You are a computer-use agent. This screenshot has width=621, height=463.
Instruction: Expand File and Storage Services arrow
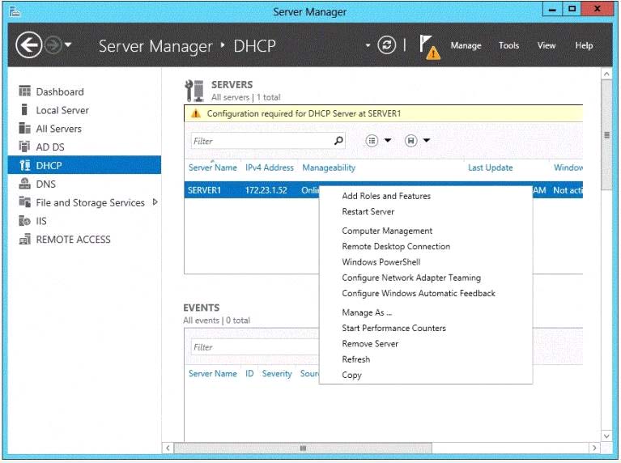155,202
